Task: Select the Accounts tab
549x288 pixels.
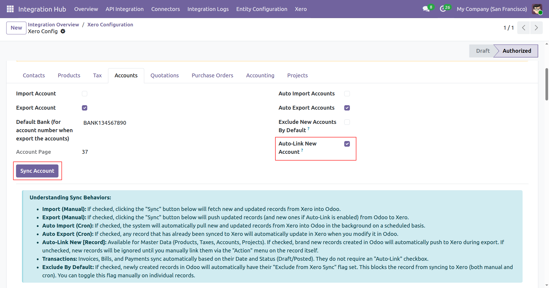Action: tap(126, 76)
